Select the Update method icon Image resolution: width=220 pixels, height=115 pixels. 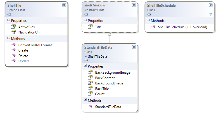tap(13, 61)
